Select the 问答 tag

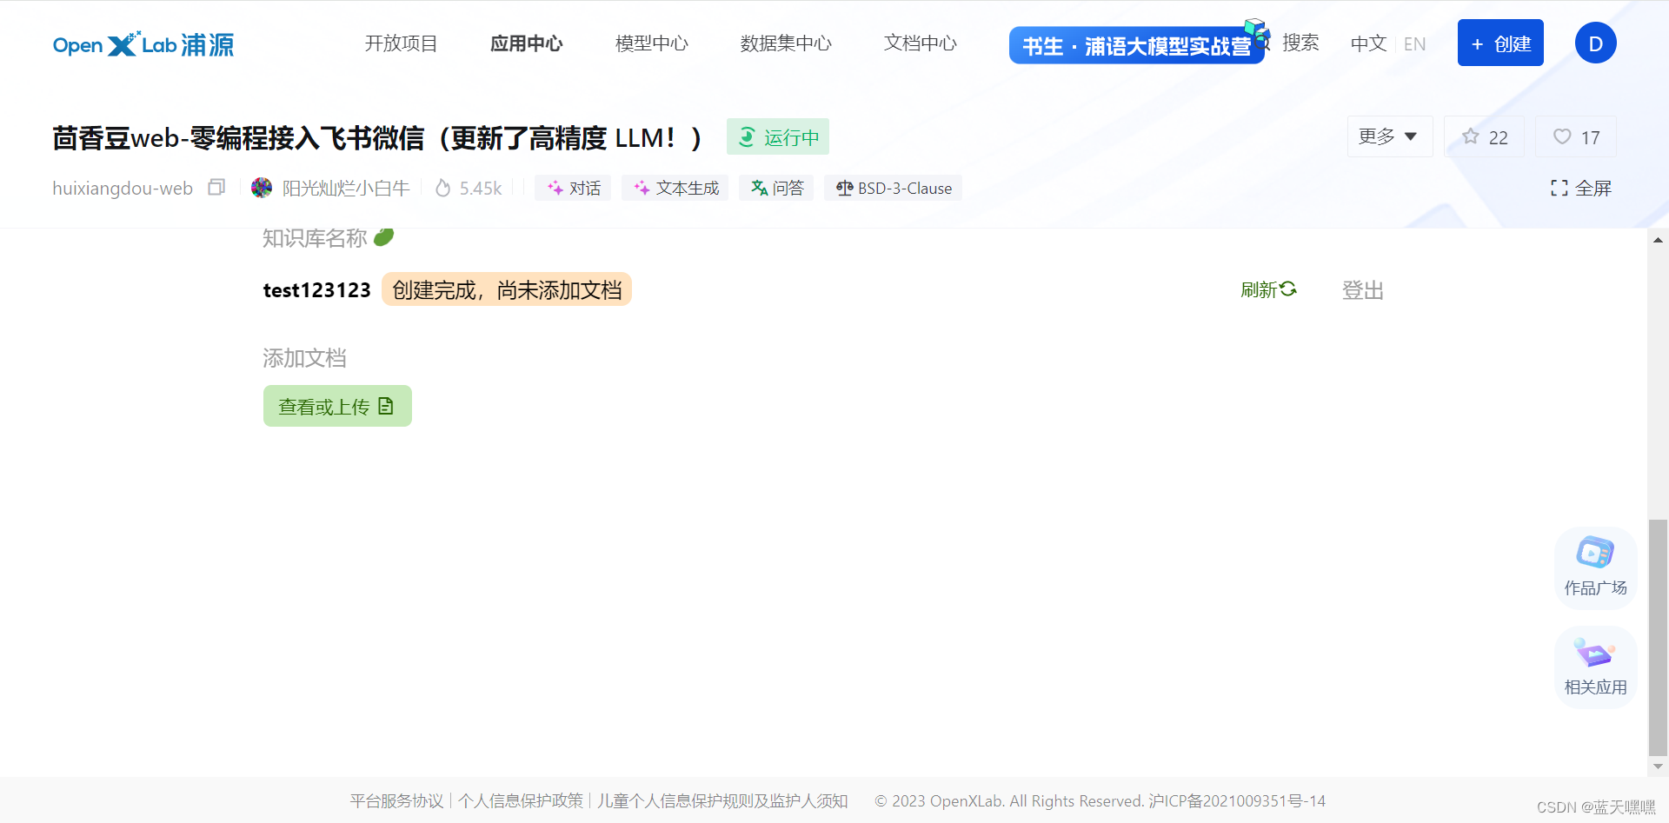pyautogui.click(x=776, y=188)
